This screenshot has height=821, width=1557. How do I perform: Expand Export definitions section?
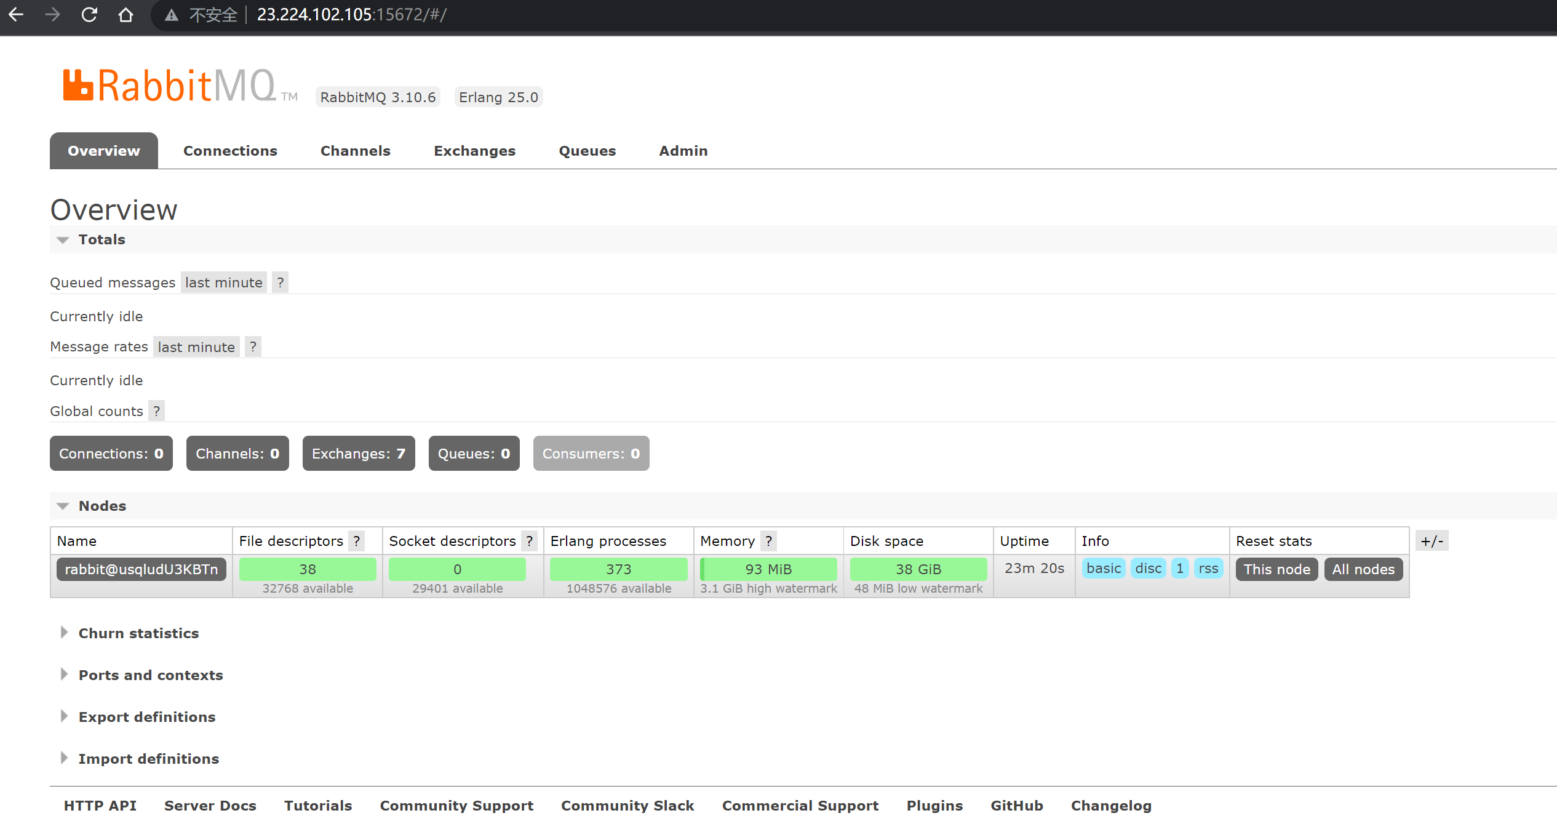pyautogui.click(x=146, y=717)
